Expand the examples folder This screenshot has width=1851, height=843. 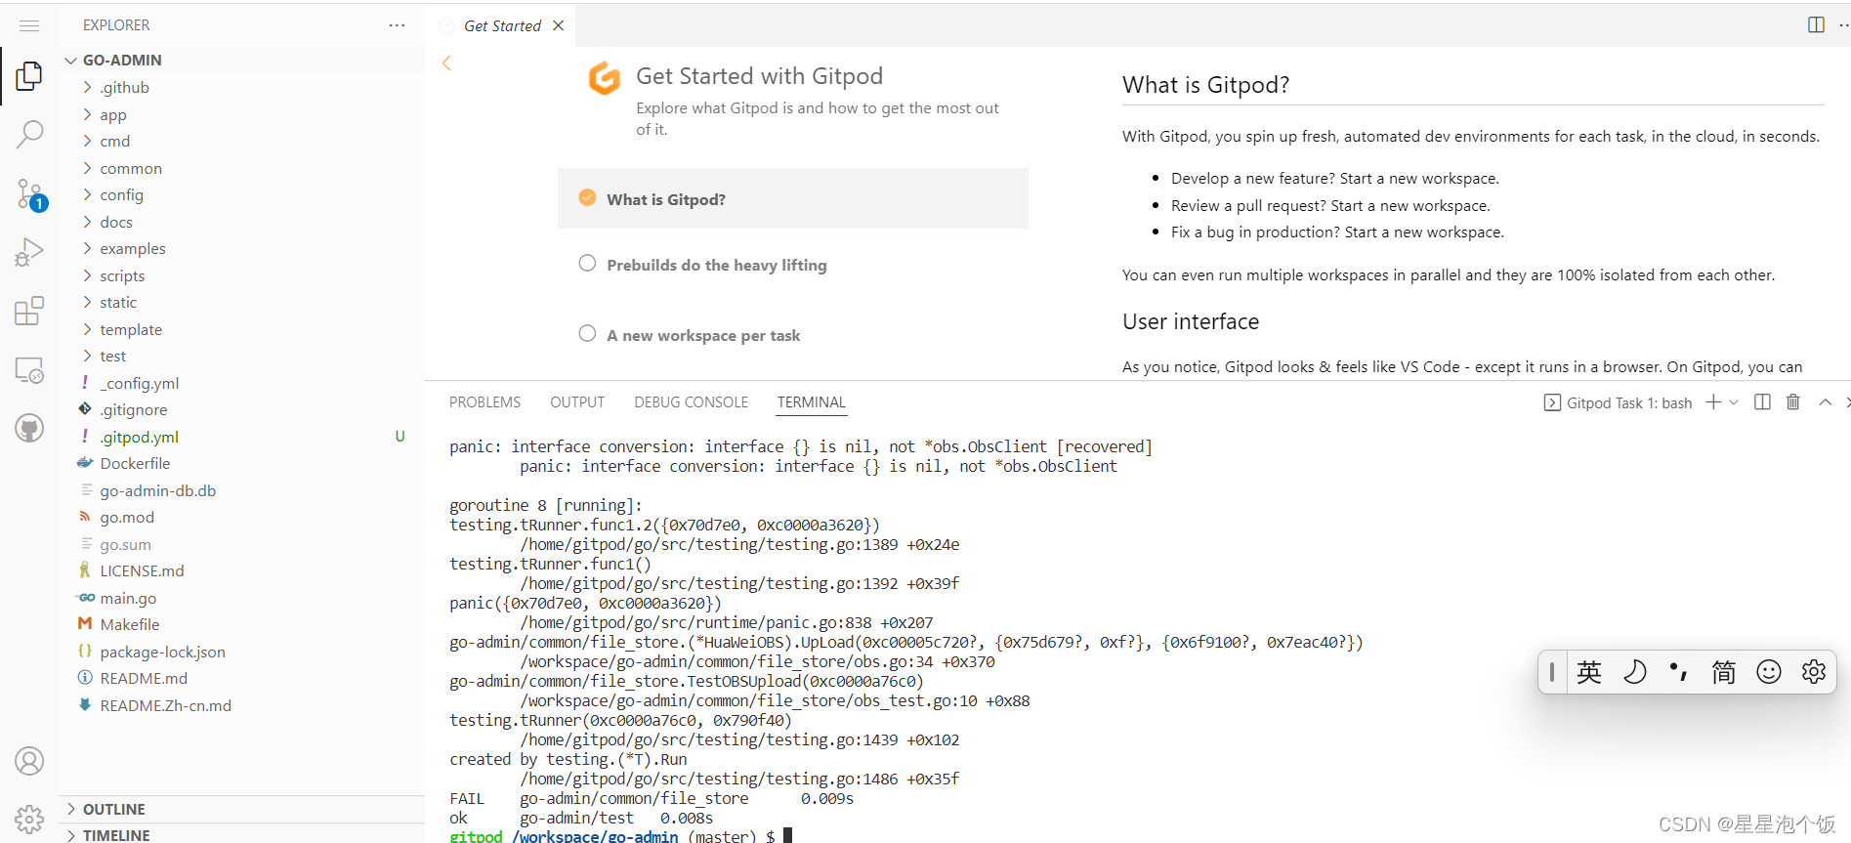click(x=241, y=248)
